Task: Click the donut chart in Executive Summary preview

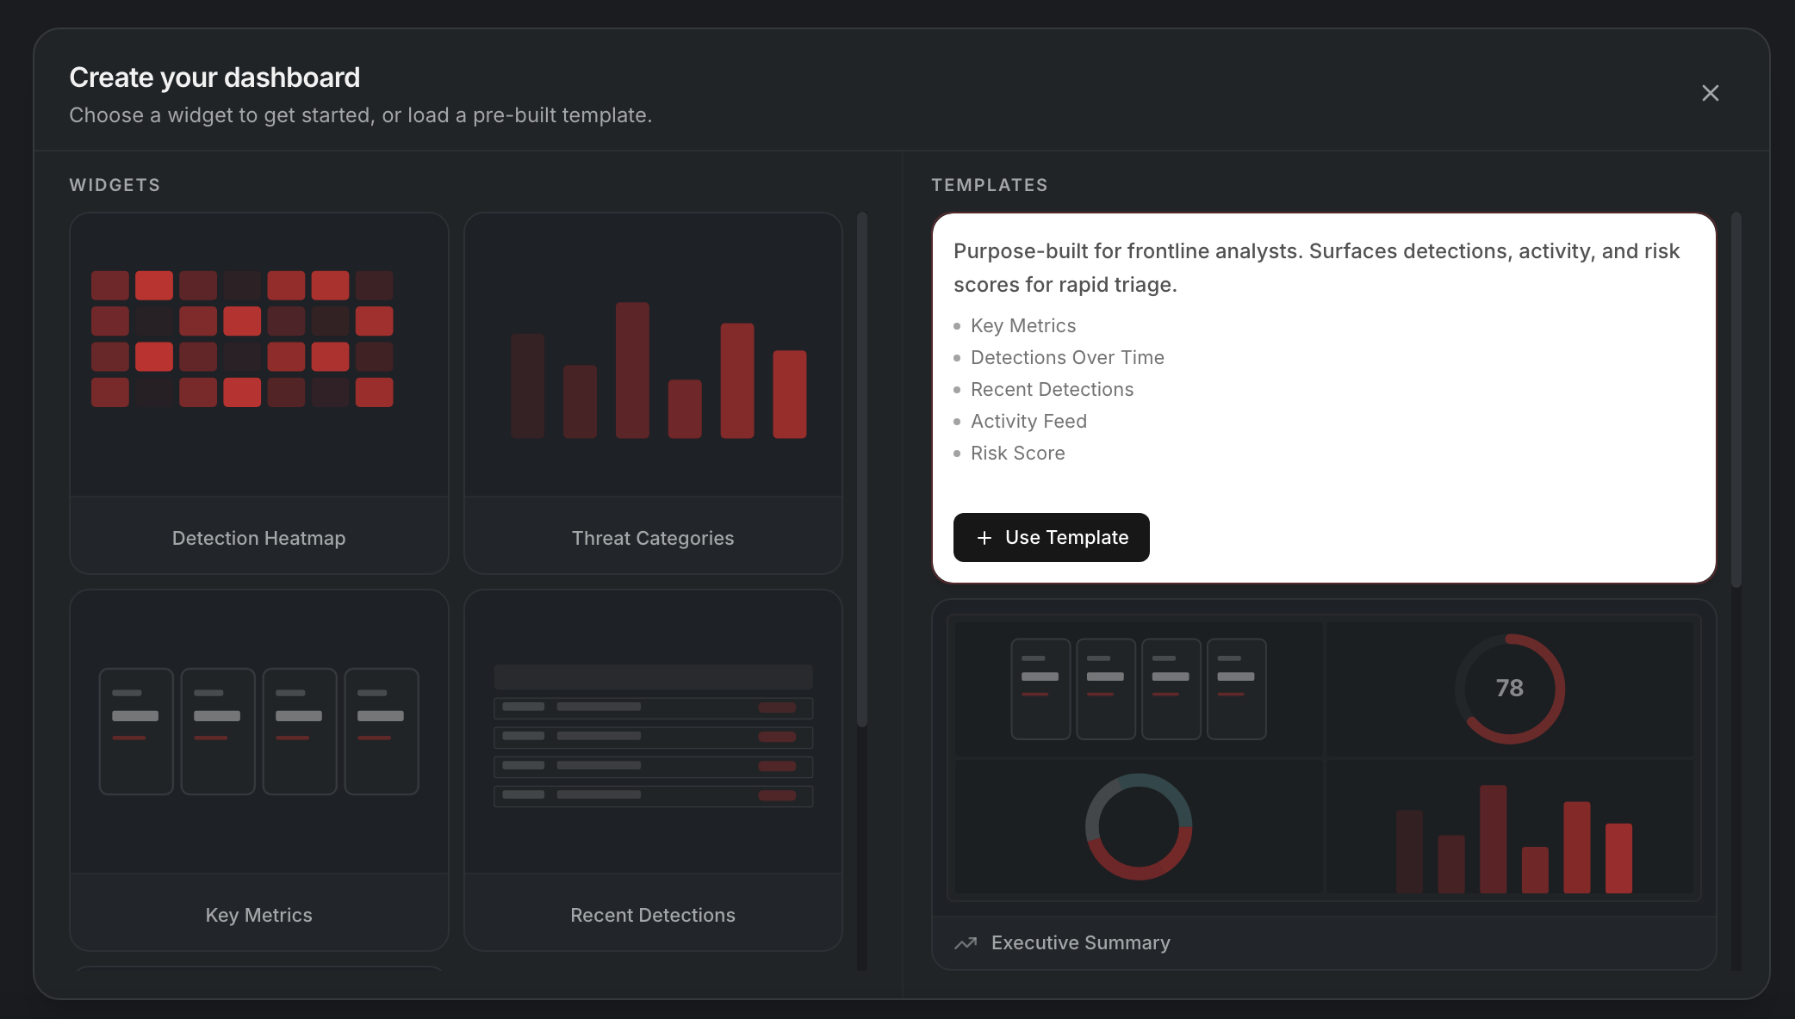Action: [x=1139, y=826]
